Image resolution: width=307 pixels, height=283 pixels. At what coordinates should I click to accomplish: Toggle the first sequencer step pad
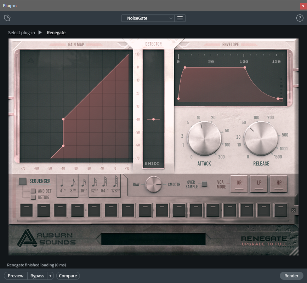pos(27,210)
